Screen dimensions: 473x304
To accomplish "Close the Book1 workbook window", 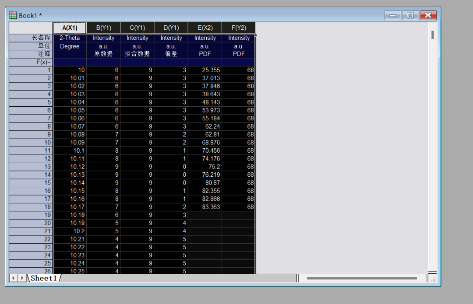I will point(427,15).
